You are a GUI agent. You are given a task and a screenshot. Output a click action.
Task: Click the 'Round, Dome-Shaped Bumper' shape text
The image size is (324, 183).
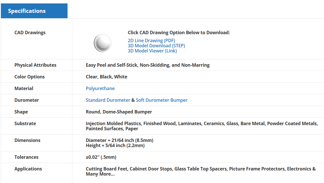[x=119, y=112]
